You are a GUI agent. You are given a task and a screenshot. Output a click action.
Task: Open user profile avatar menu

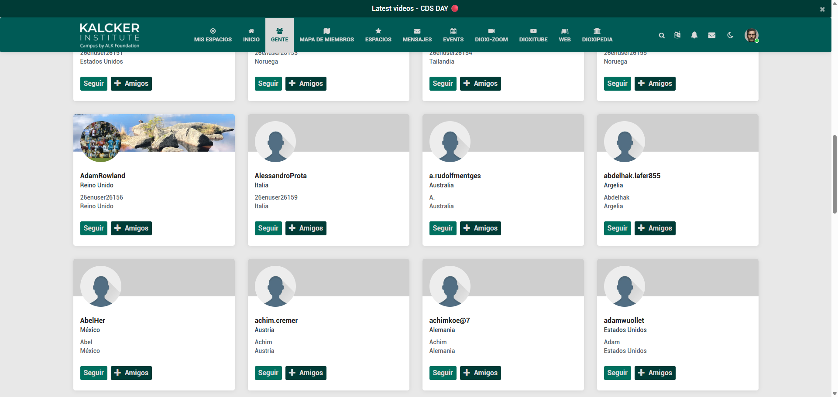[751, 35]
